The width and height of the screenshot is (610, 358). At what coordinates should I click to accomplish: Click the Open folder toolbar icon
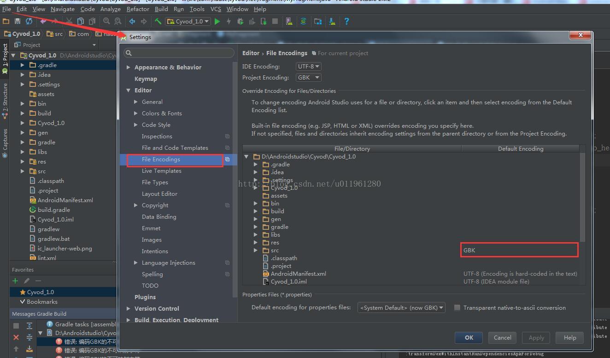6,21
